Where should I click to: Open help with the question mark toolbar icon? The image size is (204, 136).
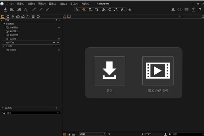pyautogui.click(x=200, y=10)
